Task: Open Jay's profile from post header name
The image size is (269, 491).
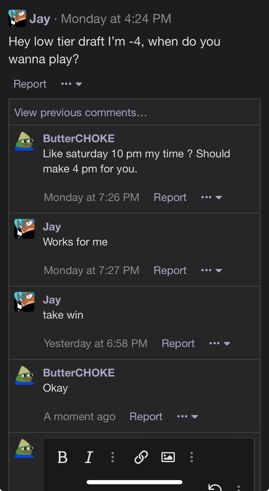Action: tap(40, 19)
